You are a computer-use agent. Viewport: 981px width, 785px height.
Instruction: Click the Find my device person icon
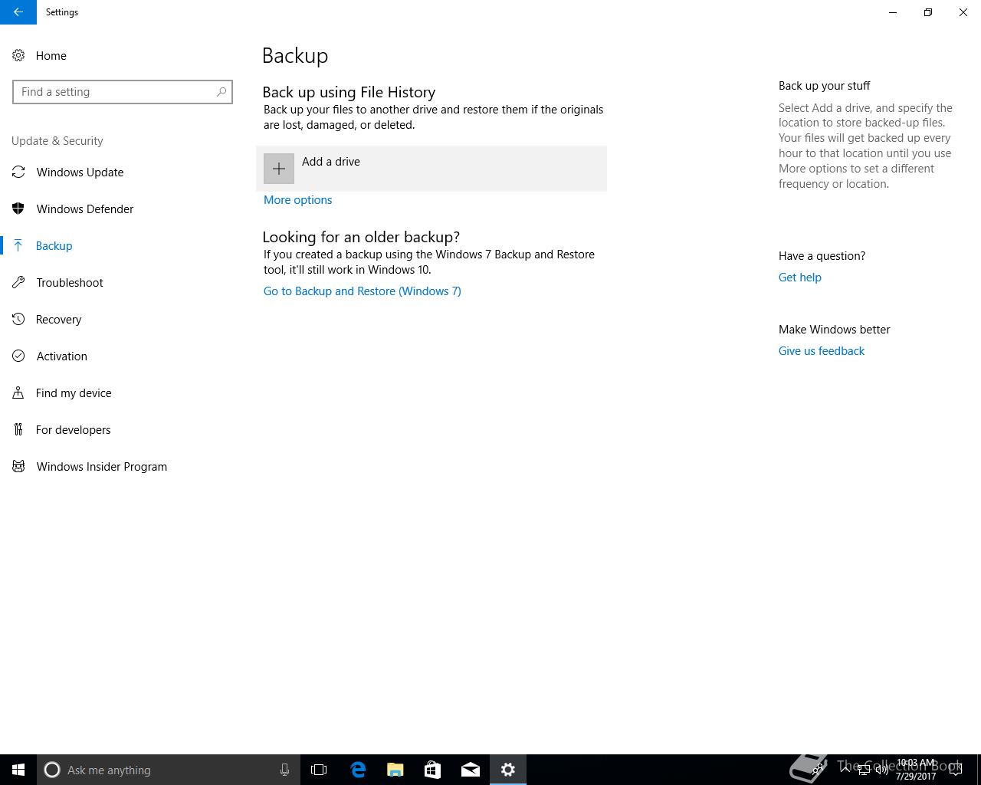click(18, 392)
